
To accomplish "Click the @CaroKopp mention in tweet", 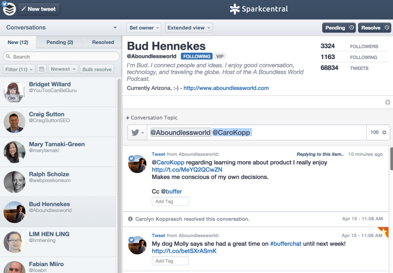I will point(168,162).
